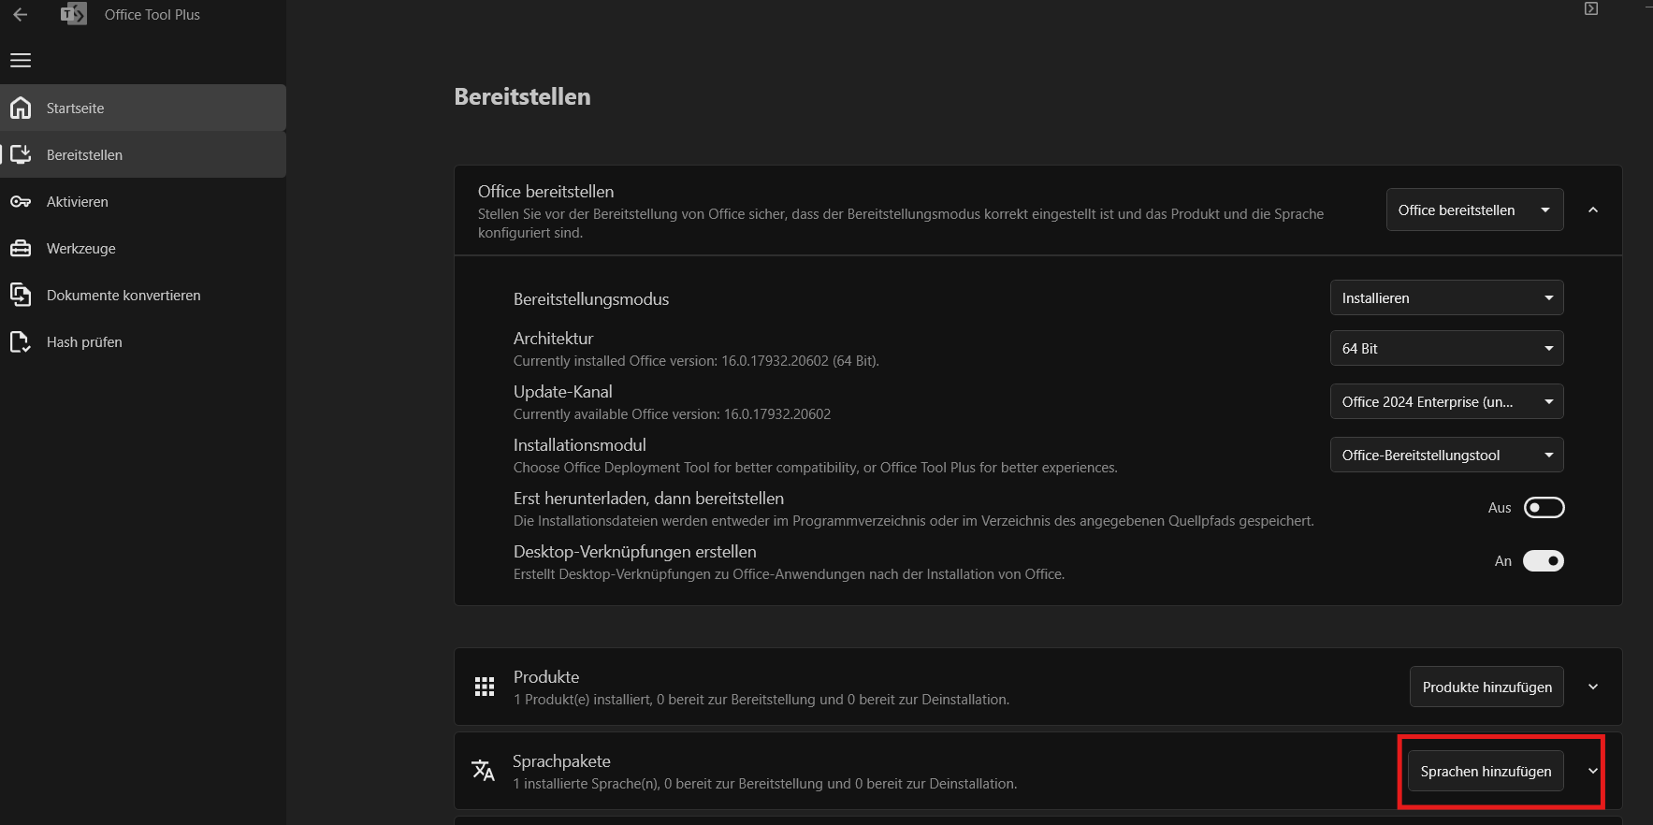The height and width of the screenshot is (825, 1653).
Task: Expand the Produkte section chevron
Action: click(1593, 687)
